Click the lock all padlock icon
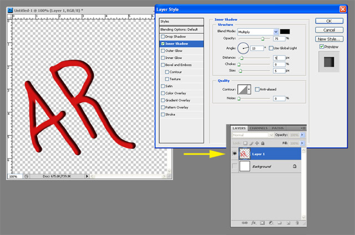355x235 pixels. 262,143
